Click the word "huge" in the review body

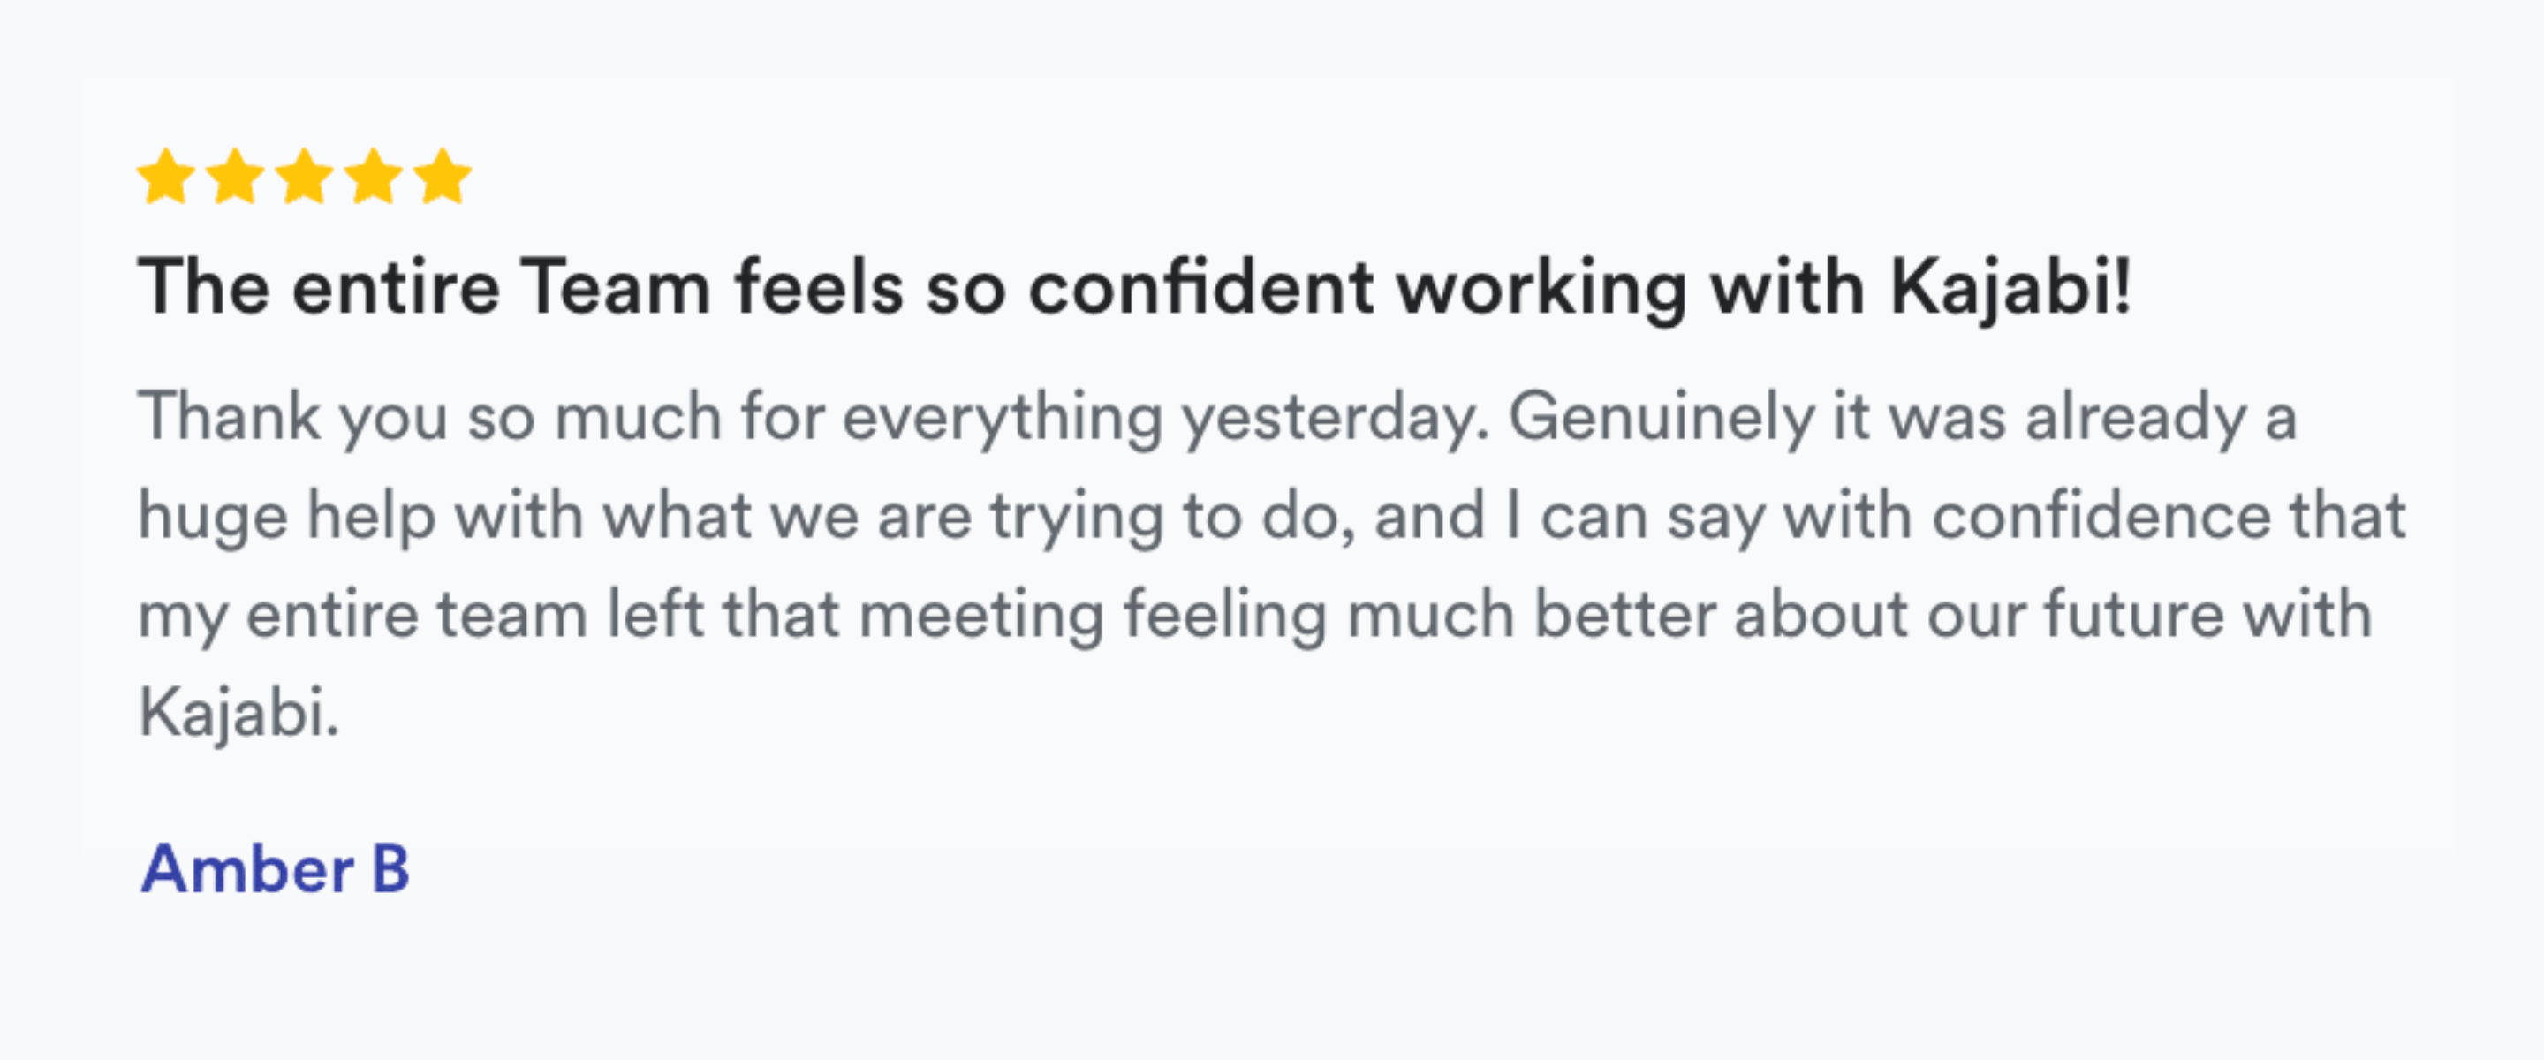(x=212, y=517)
